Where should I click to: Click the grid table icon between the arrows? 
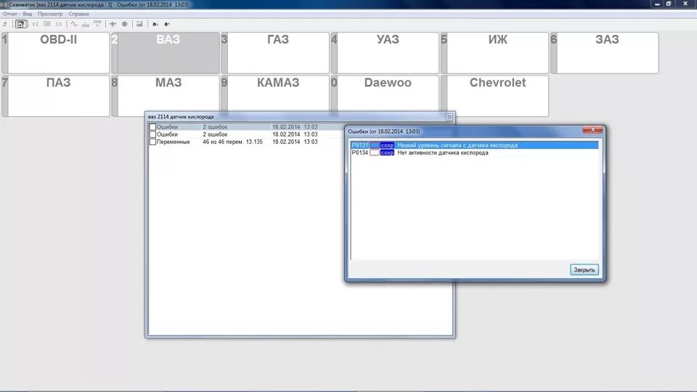pyautogui.click(x=46, y=24)
